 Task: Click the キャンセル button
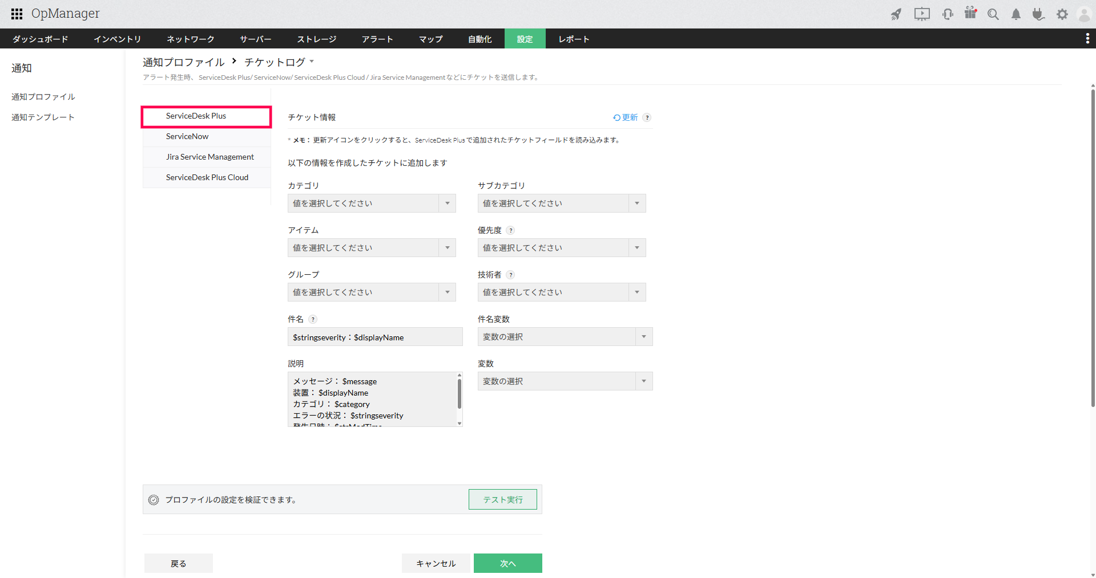[436, 563]
